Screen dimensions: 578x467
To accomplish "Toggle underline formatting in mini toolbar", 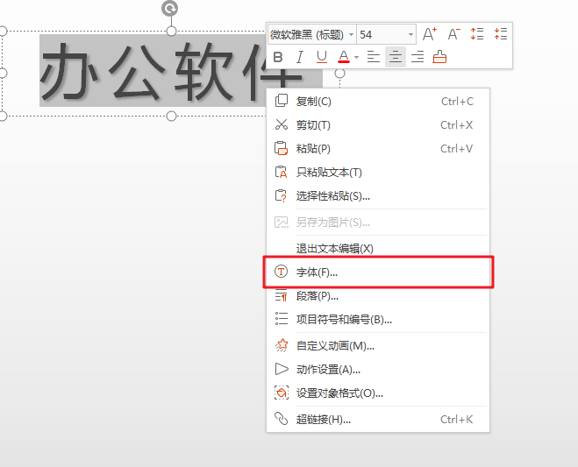I will point(322,57).
